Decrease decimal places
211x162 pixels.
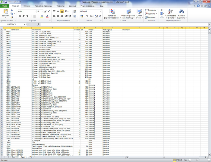point(100,16)
